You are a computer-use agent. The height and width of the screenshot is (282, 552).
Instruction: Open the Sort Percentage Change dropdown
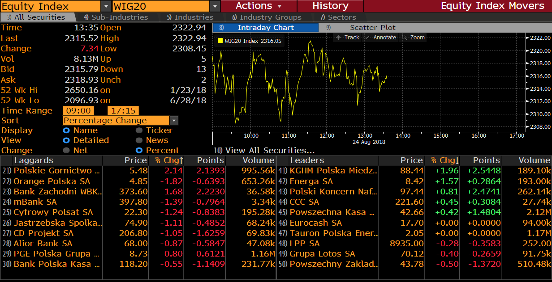(x=174, y=121)
